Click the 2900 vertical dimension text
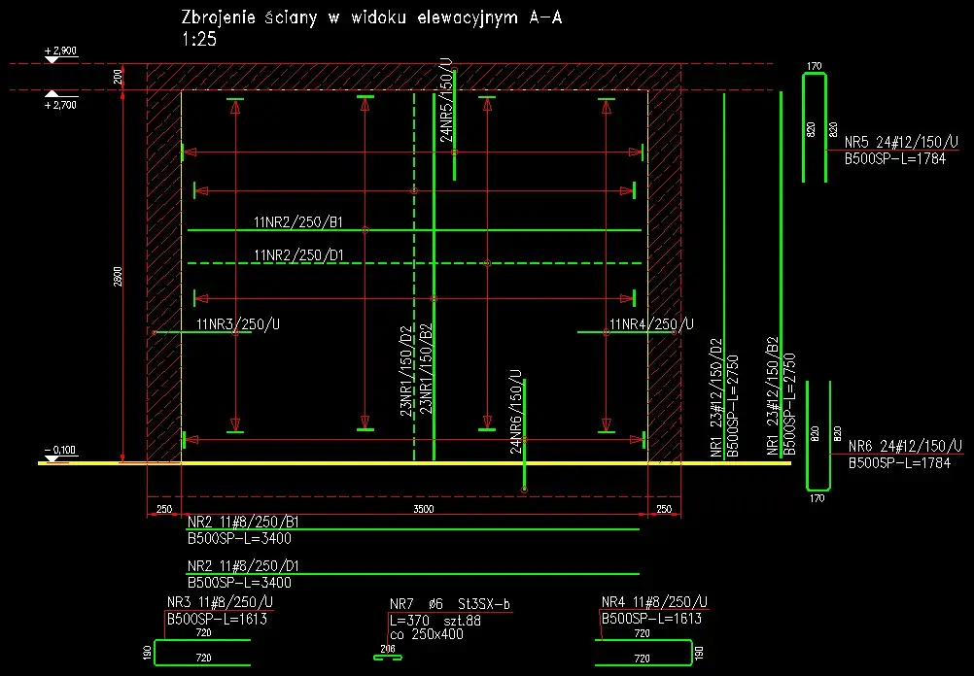This screenshot has width=974, height=676. click(117, 277)
